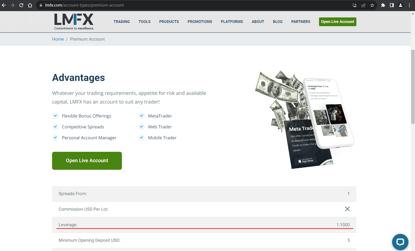This screenshot has height=251, width=415.
Task: Click the minimum deposit value 5
Action: [348, 240]
